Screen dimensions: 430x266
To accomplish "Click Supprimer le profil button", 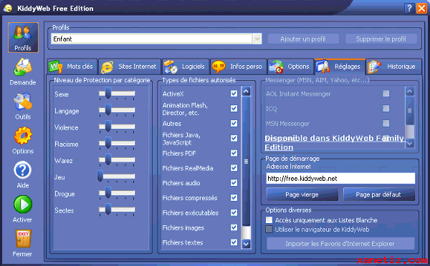I will tap(381, 39).
